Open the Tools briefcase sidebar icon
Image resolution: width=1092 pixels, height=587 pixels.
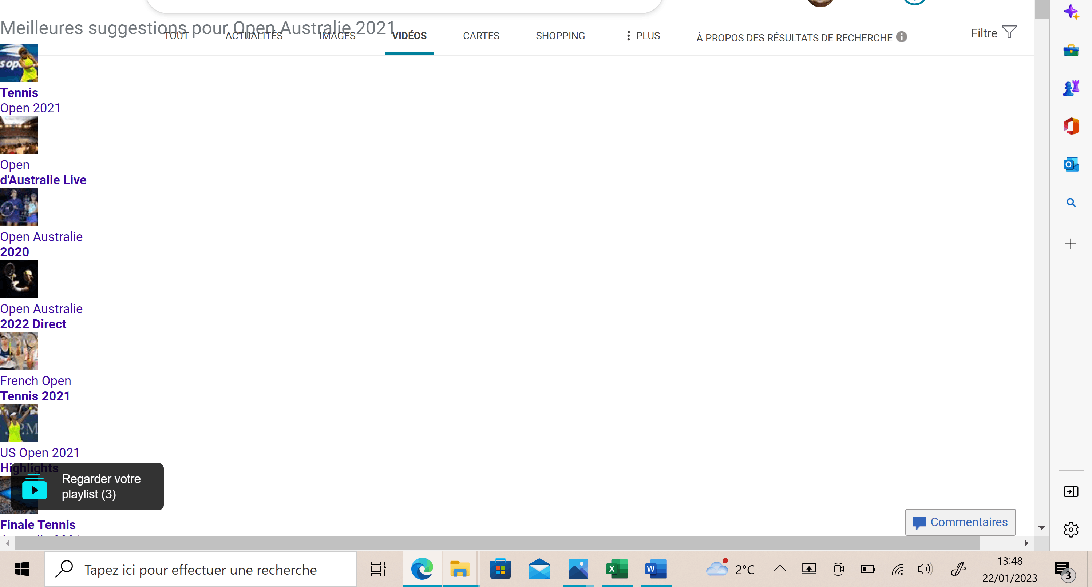point(1071,51)
